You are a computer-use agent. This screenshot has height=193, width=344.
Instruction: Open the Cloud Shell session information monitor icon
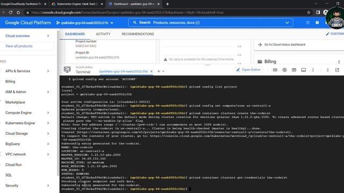click(303, 70)
